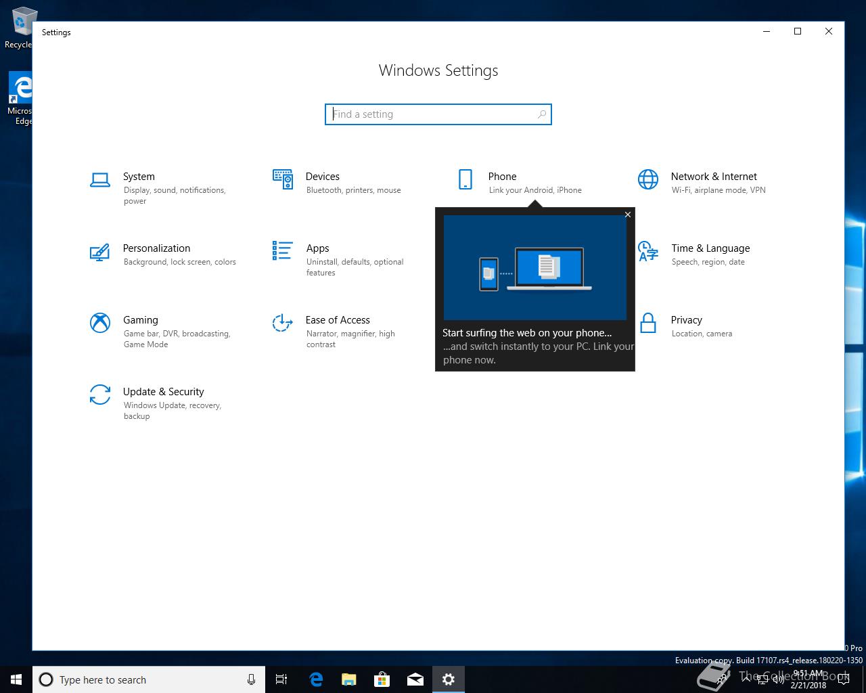The height and width of the screenshot is (693, 866).
Task: Click the Phone settings icon
Action: point(465,179)
